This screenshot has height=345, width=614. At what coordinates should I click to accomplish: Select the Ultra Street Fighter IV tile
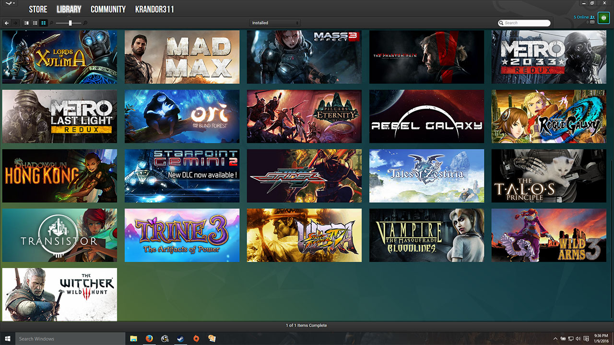tap(304, 235)
